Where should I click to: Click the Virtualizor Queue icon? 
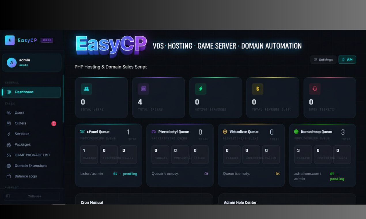click(225, 132)
